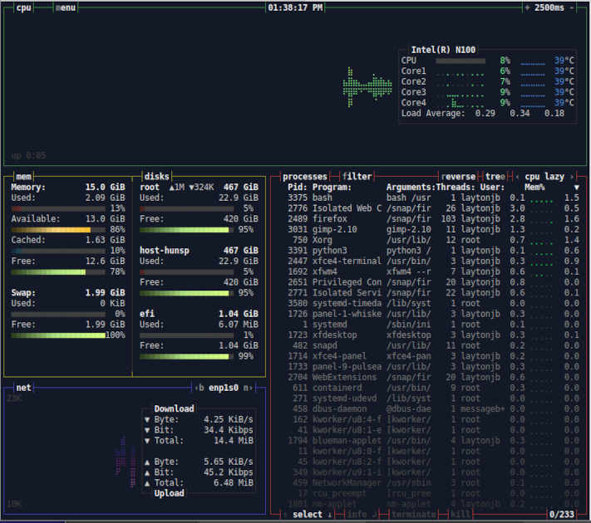
Task: Click the root disk name
Action: coord(150,187)
